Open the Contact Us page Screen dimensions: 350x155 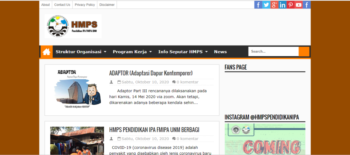pyautogui.click(x=62, y=5)
